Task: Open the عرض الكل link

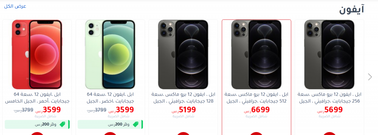Action: pyautogui.click(x=15, y=6)
